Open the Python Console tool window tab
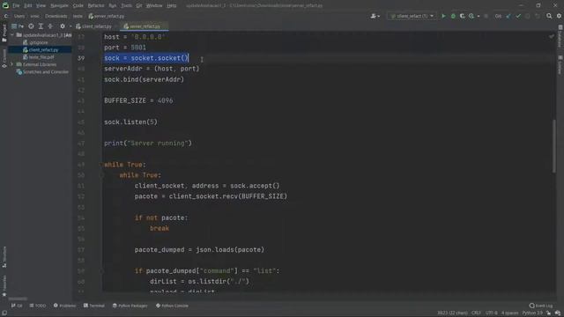 173,306
